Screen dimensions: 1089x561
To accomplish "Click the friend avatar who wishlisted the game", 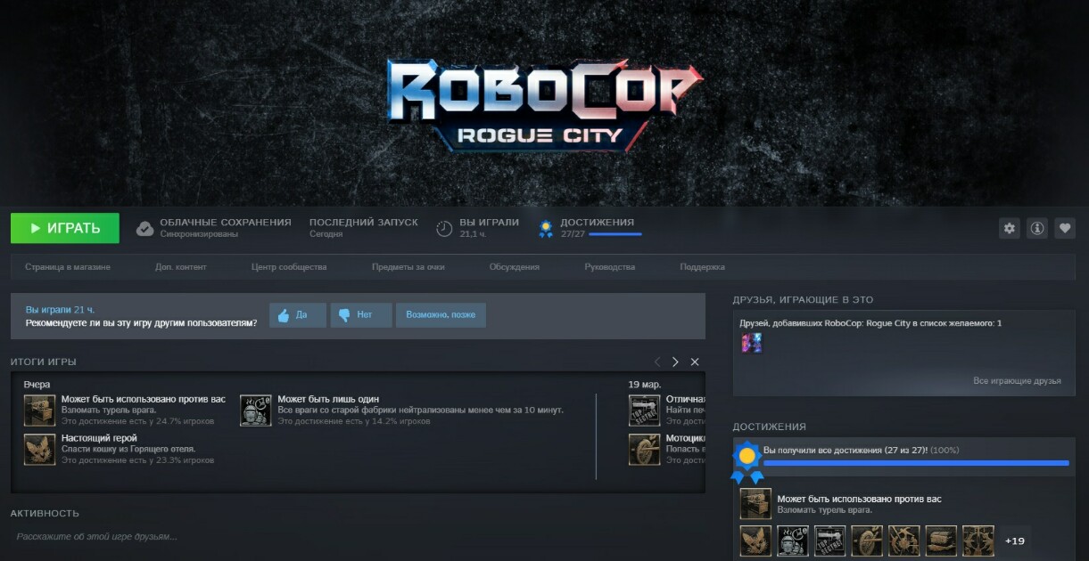I will (752, 343).
